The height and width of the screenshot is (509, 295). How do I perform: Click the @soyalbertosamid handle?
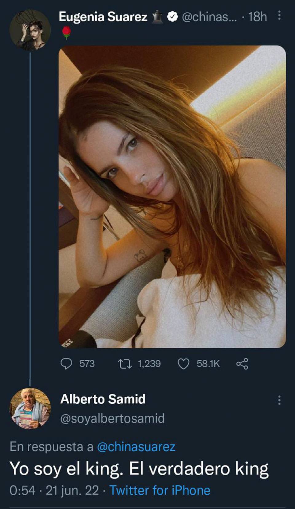point(112,418)
